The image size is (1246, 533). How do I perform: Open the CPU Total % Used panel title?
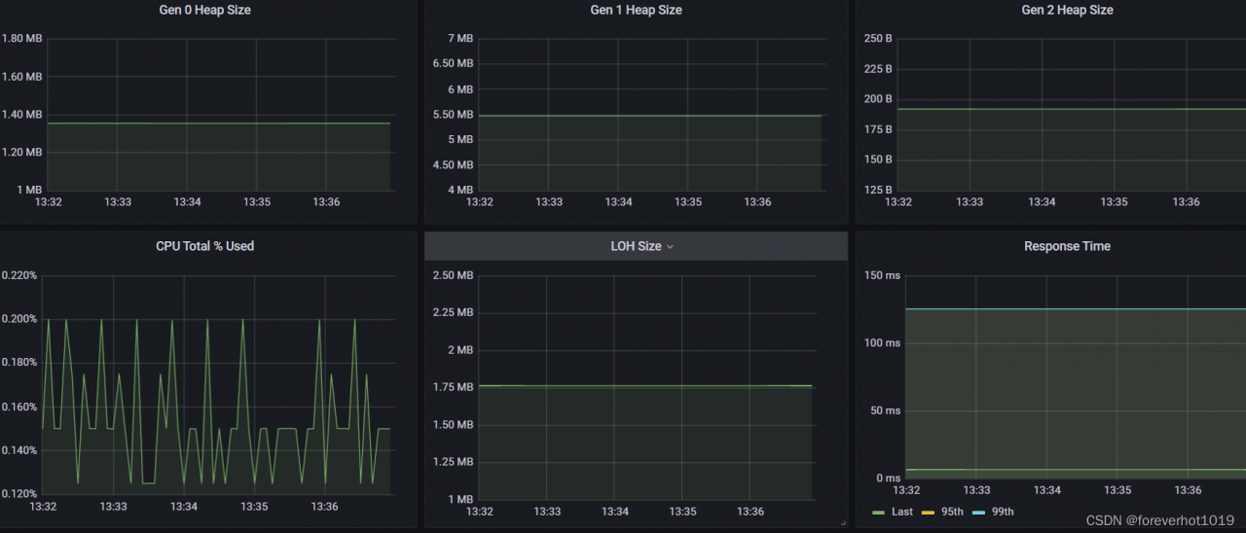[x=204, y=246]
